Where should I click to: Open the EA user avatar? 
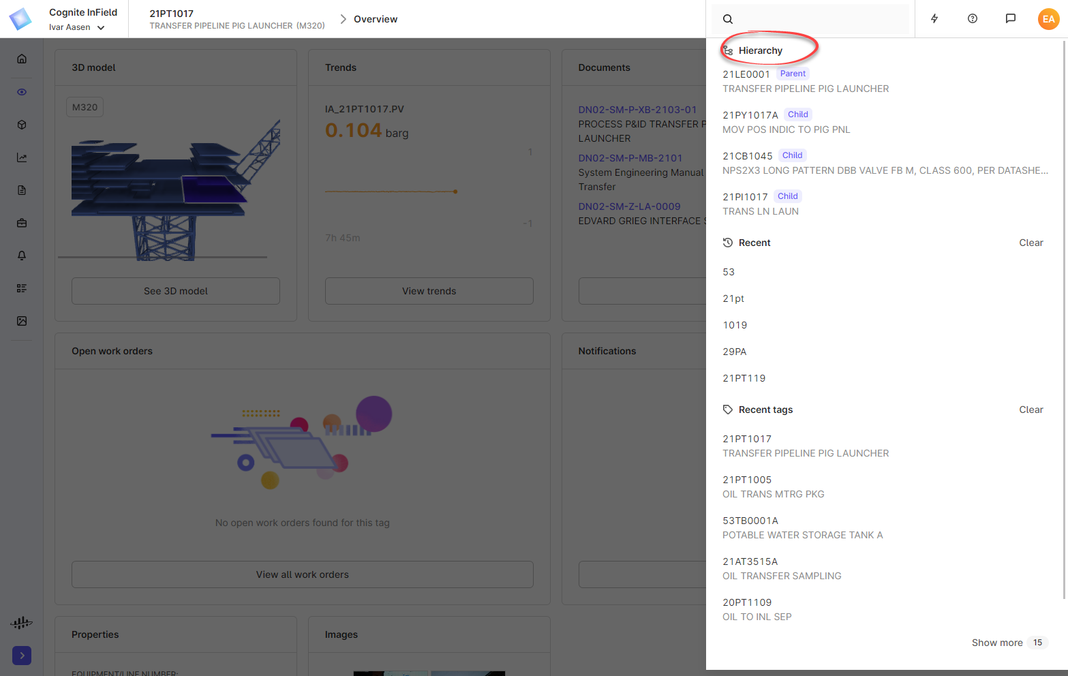click(1049, 19)
